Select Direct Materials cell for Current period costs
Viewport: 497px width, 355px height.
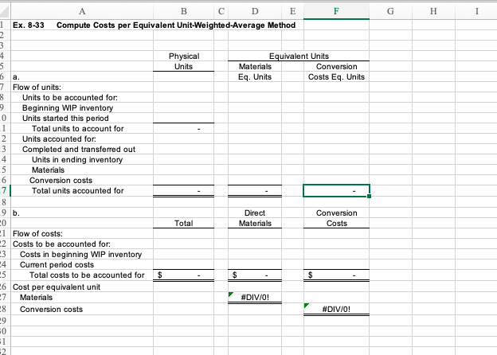coord(255,265)
